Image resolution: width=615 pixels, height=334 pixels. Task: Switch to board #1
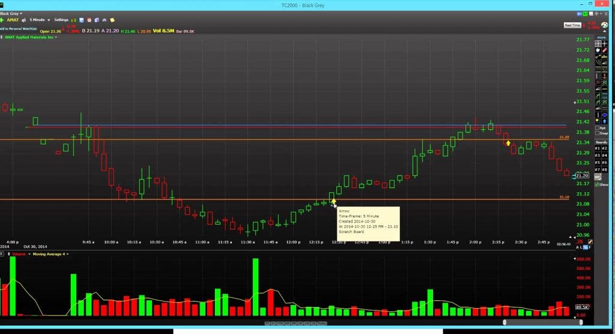598,148
